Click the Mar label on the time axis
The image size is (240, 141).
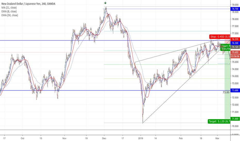217,138
